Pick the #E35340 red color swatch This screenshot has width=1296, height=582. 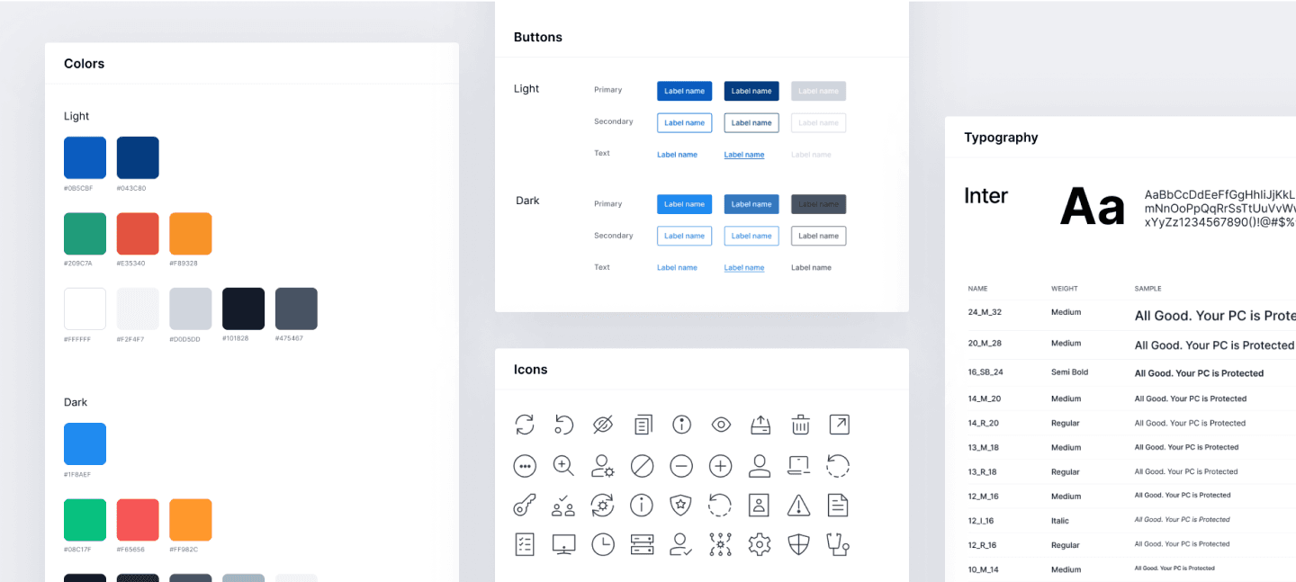[138, 234]
